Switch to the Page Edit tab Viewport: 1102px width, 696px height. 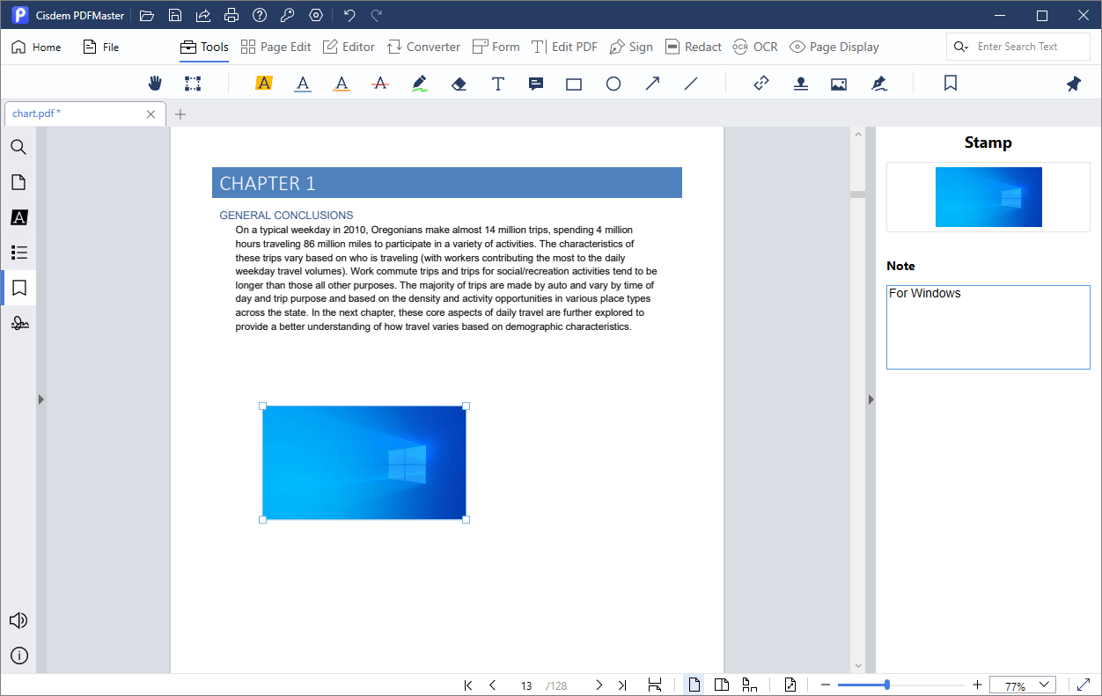275,48
